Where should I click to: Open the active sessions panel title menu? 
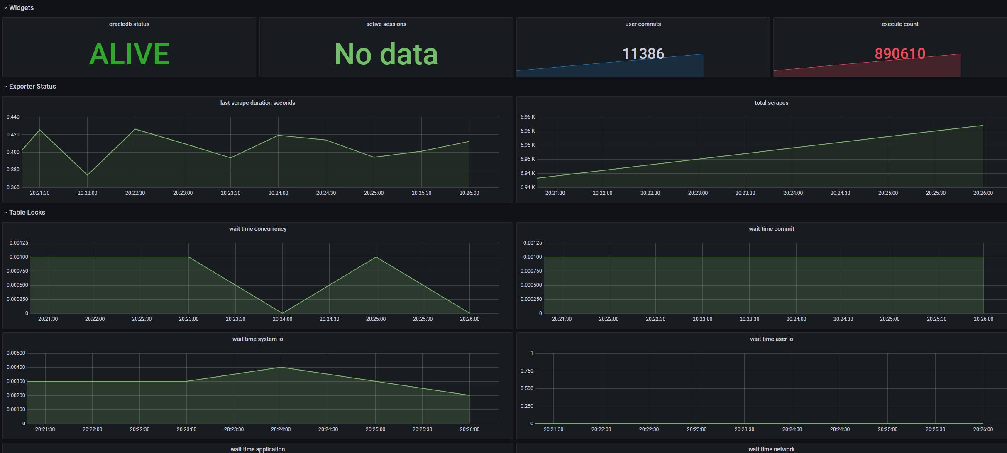click(x=386, y=24)
